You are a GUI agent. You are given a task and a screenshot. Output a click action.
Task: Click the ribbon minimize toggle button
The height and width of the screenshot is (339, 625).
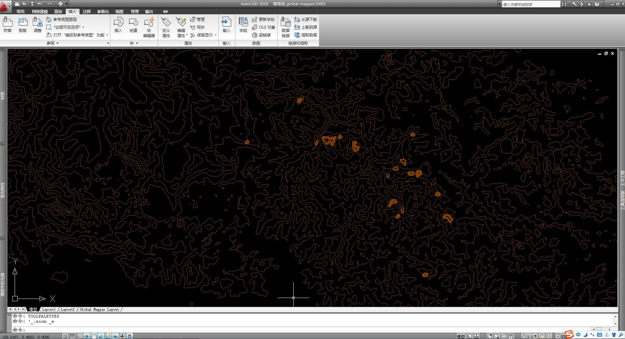click(x=165, y=12)
